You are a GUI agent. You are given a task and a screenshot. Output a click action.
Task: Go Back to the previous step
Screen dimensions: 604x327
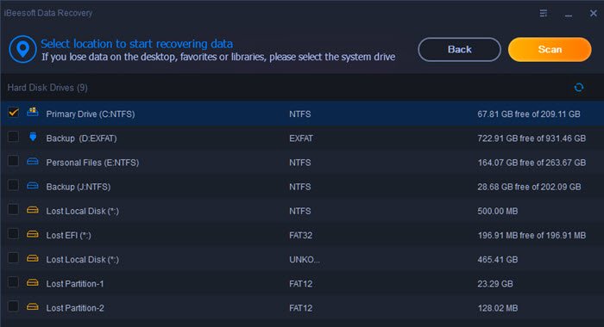460,50
